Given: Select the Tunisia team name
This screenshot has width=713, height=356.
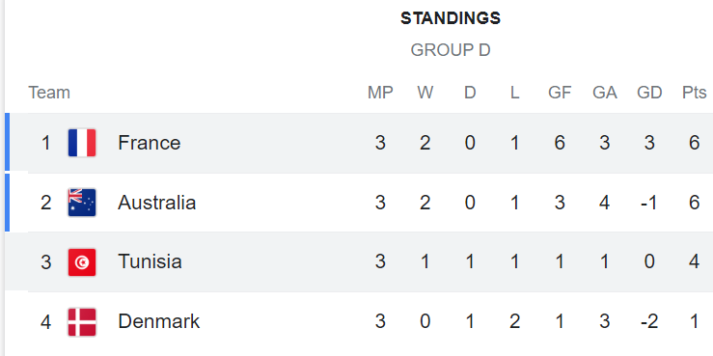Looking at the screenshot, I should (151, 261).
